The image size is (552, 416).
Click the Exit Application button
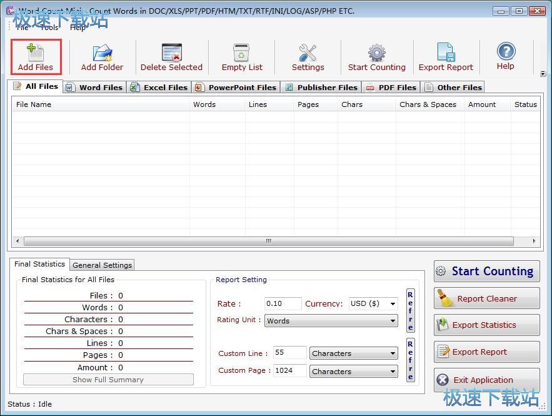click(x=486, y=380)
